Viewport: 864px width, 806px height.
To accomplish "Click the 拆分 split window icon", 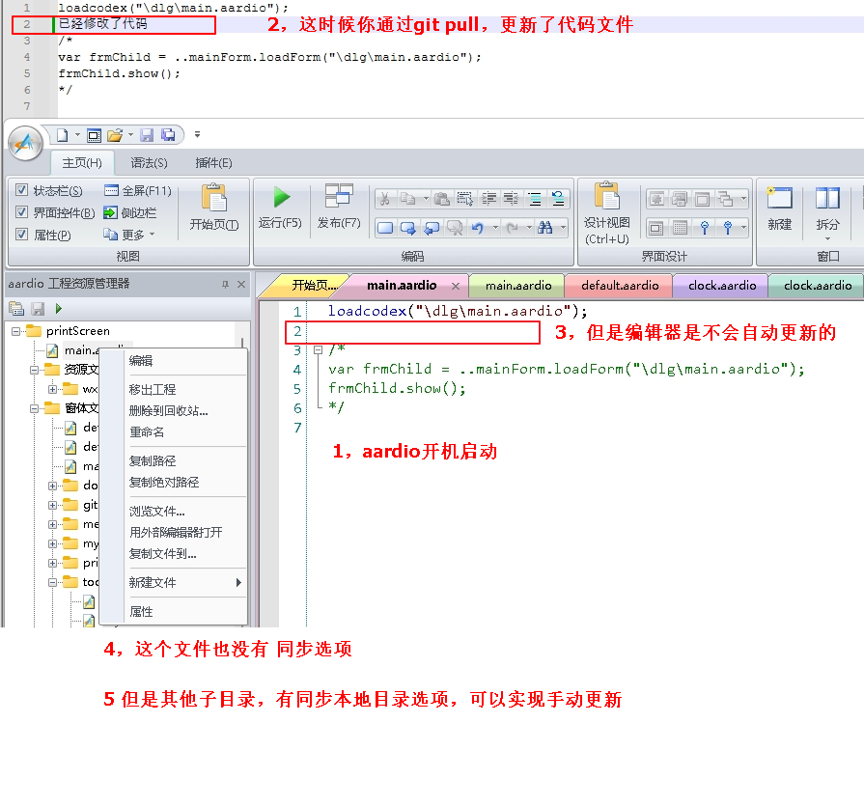I will [x=827, y=212].
